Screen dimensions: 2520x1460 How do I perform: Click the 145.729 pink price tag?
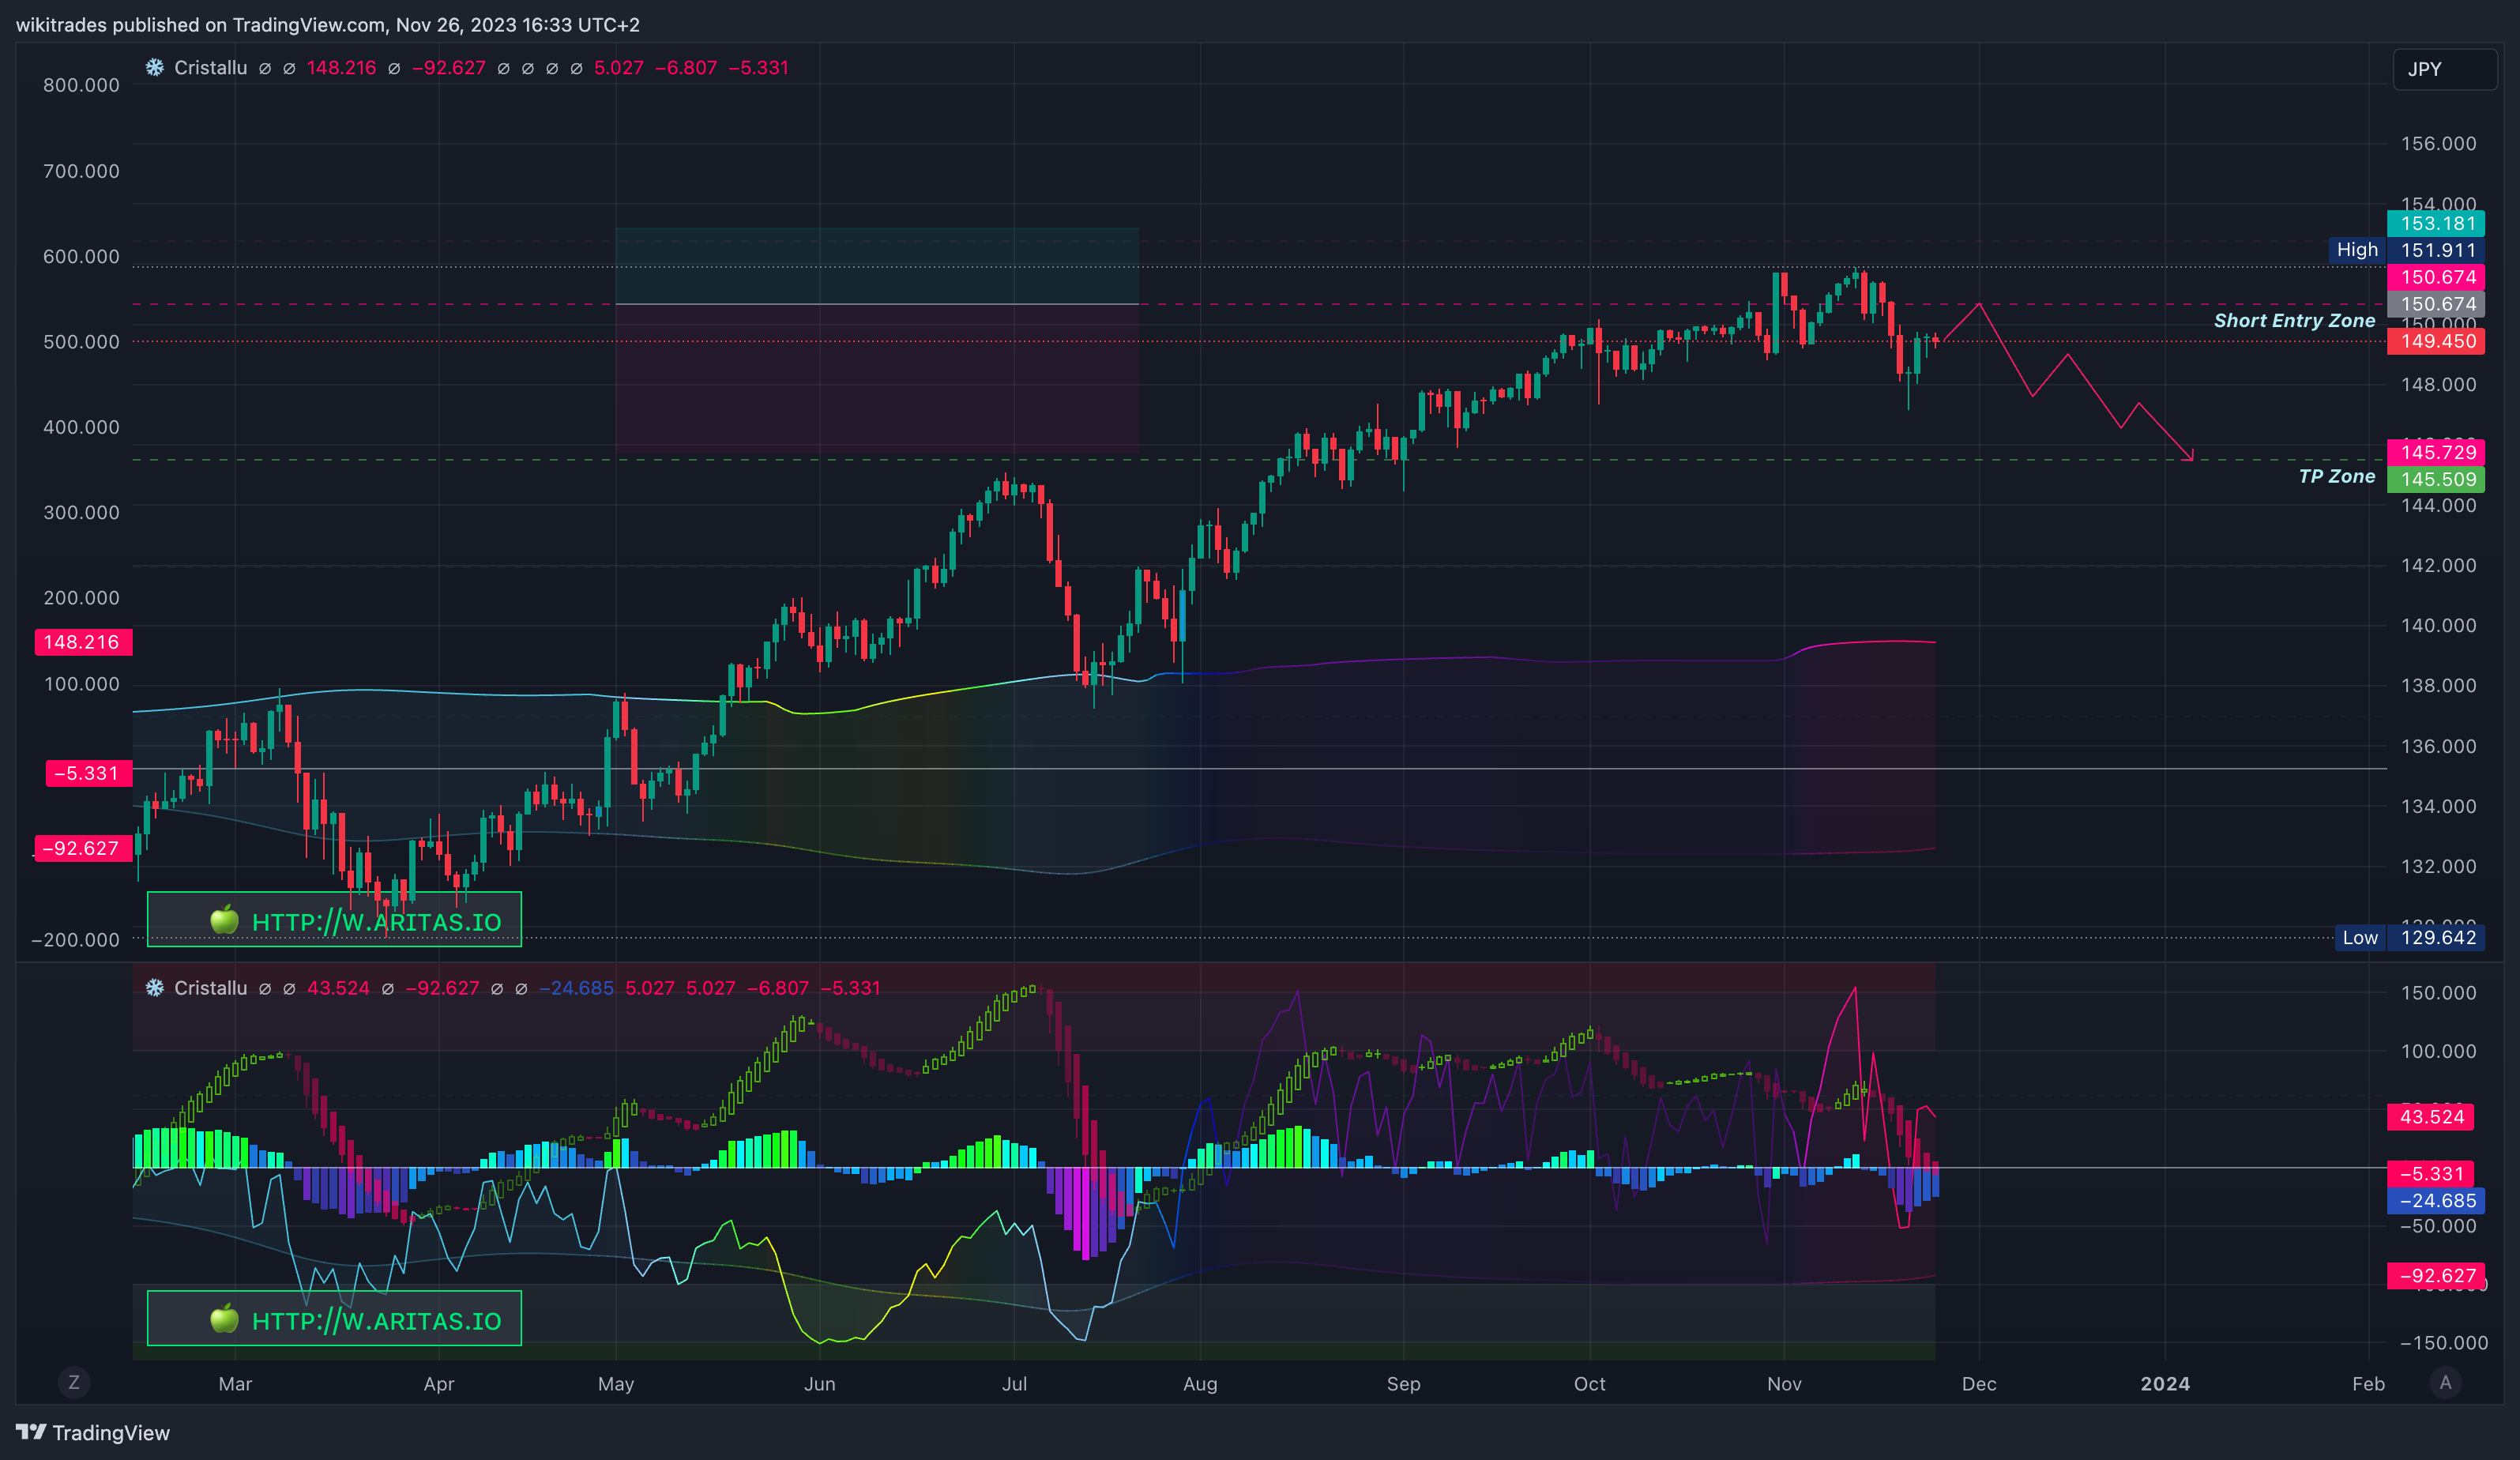2436,452
